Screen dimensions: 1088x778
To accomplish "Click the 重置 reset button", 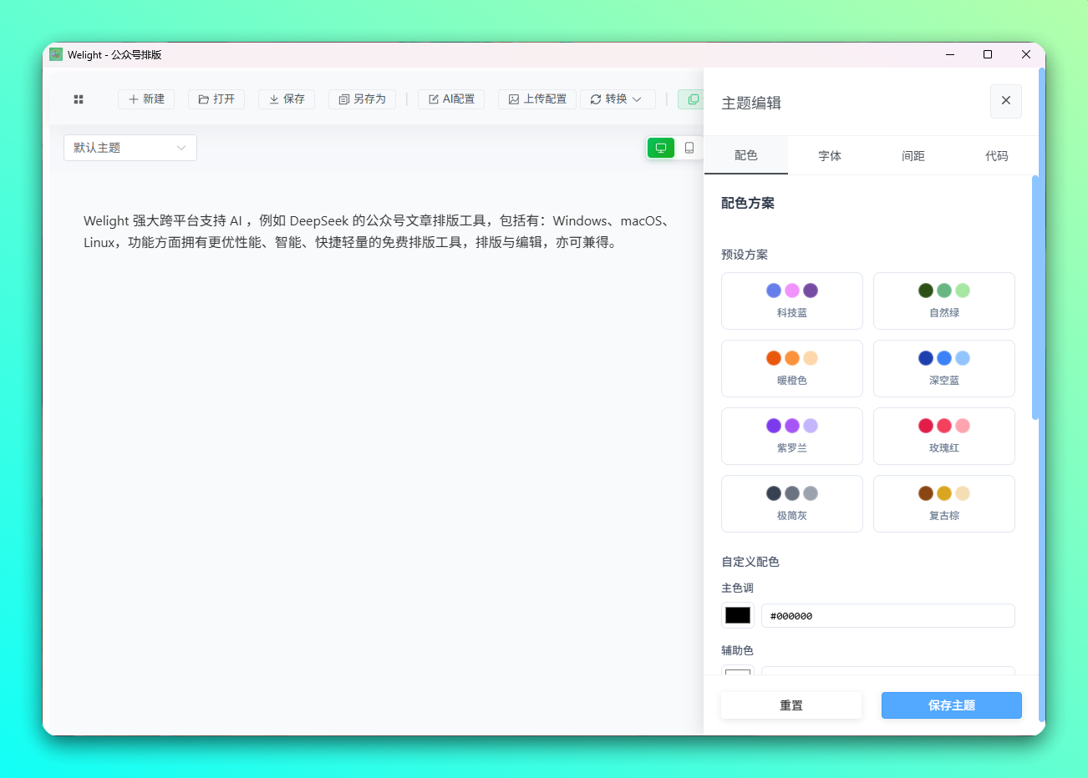I will [791, 705].
